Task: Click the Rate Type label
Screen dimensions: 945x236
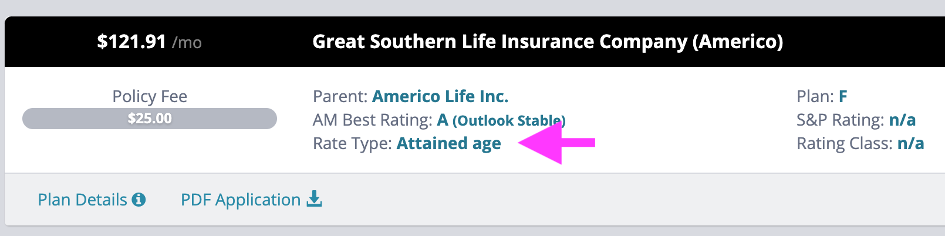Action: (x=353, y=144)
